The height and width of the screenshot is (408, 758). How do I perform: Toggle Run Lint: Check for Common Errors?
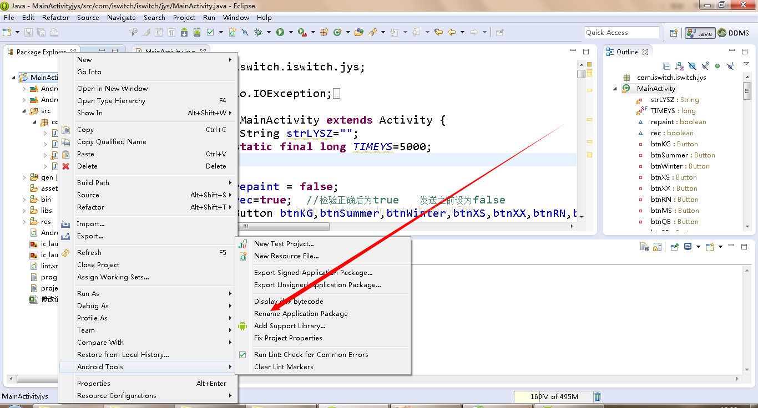click(311, 355)
